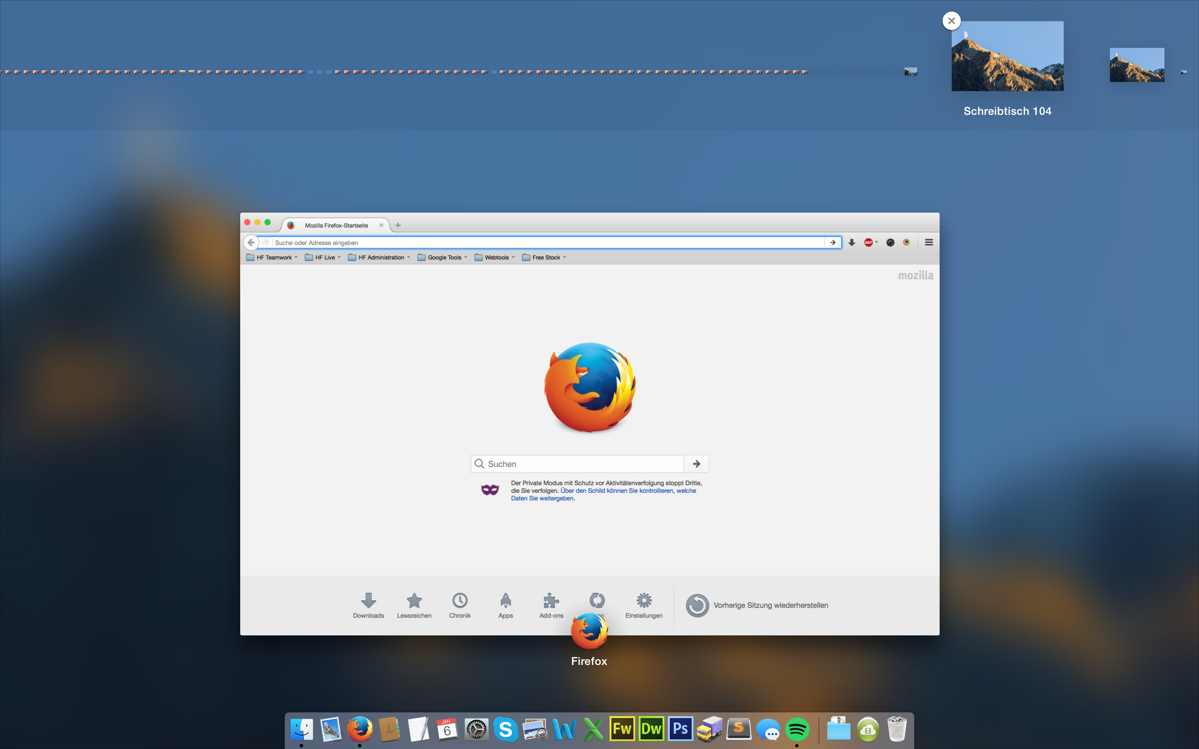Launch Dreamweaver from the Dock
Screen dimensions: 1199x749
[x=651, y=729]
